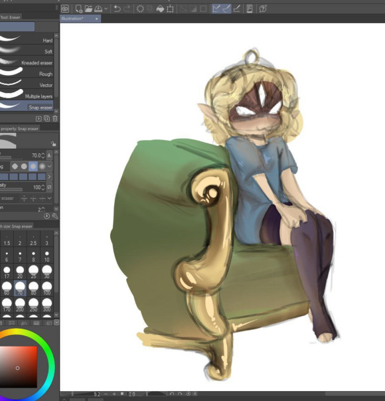Image resolution: width=385 pixels, height=401 pixels.
Task: Click the Create new file icon
Action: point(79,9)
